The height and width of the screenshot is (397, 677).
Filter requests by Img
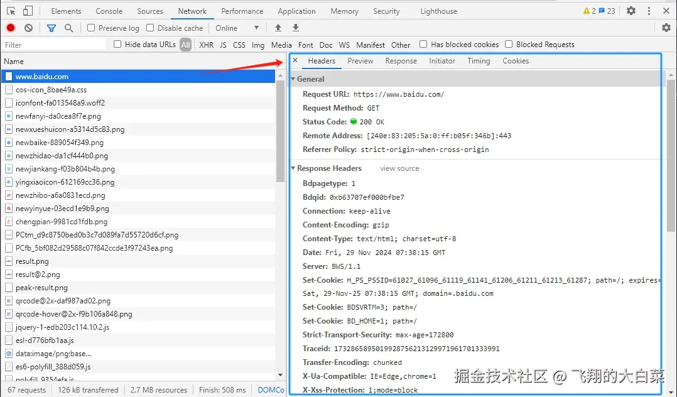point(258,45)
